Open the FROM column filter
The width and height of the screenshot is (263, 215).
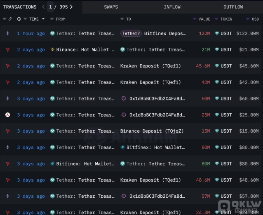52,19
